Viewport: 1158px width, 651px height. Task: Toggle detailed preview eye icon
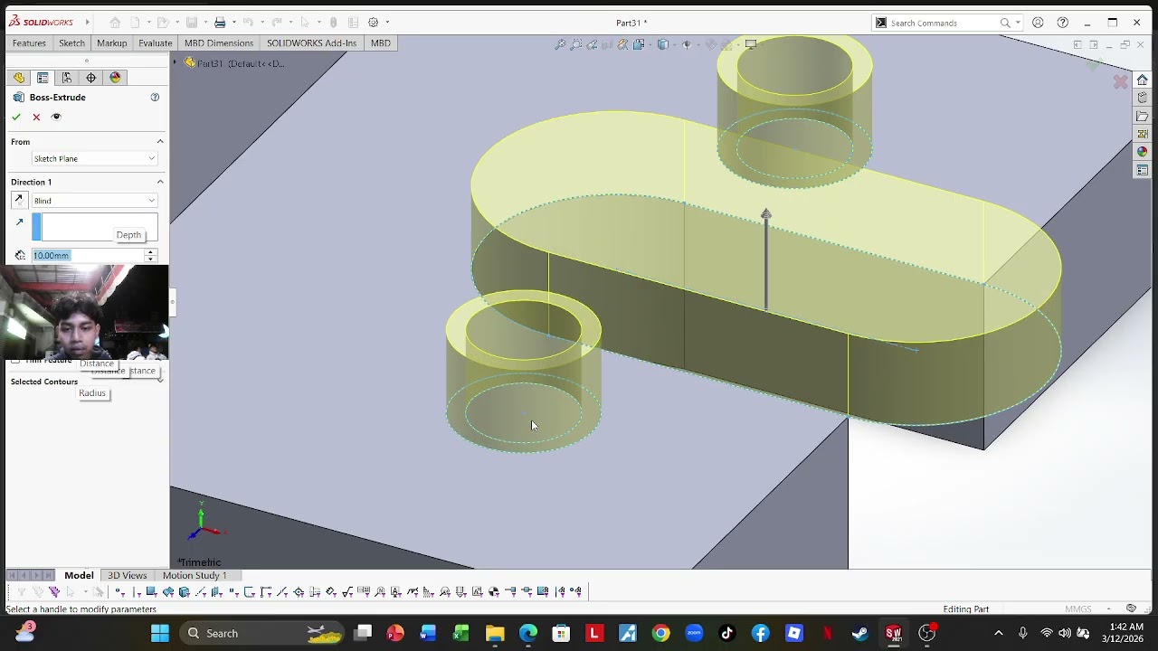tap(56, 117)
